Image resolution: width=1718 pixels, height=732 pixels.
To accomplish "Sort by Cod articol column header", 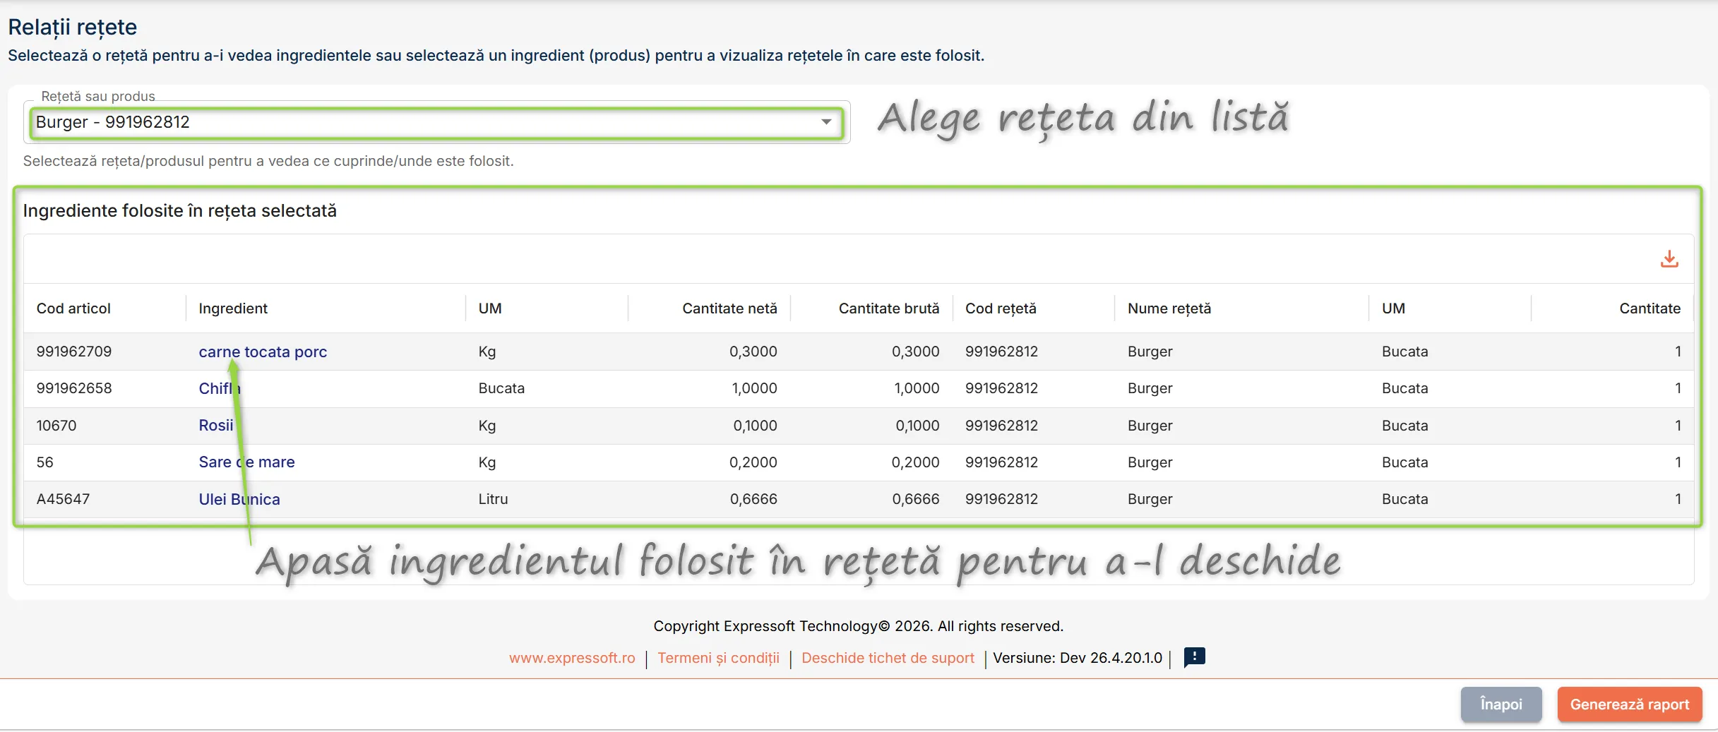I will click(73, 308).
